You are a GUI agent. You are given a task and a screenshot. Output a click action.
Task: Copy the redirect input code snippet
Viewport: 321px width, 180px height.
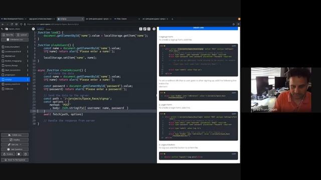(x=234, y=92)
